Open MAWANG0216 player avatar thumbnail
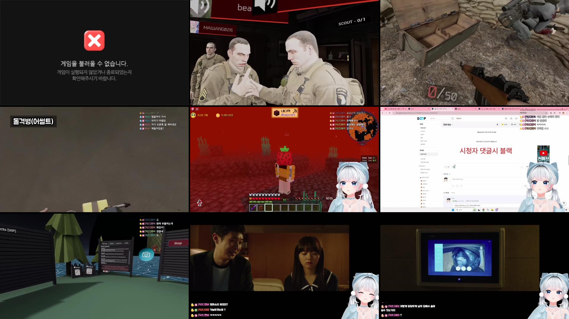This screenshot has width=569, height=319. 195,27
